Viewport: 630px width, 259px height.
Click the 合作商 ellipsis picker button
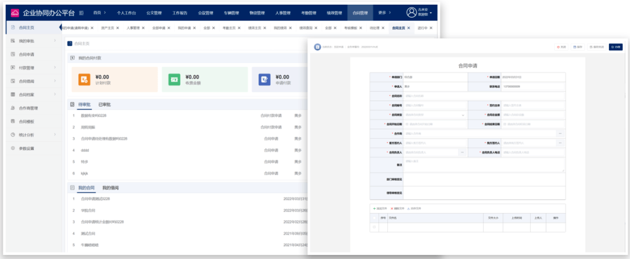pos(560,134)
